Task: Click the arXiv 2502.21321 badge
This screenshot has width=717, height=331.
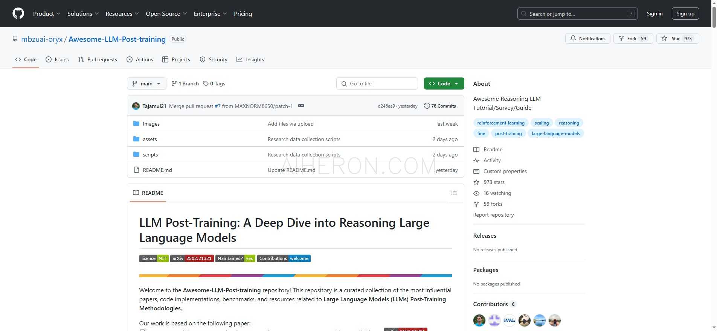Action: [x=192, y=258]
